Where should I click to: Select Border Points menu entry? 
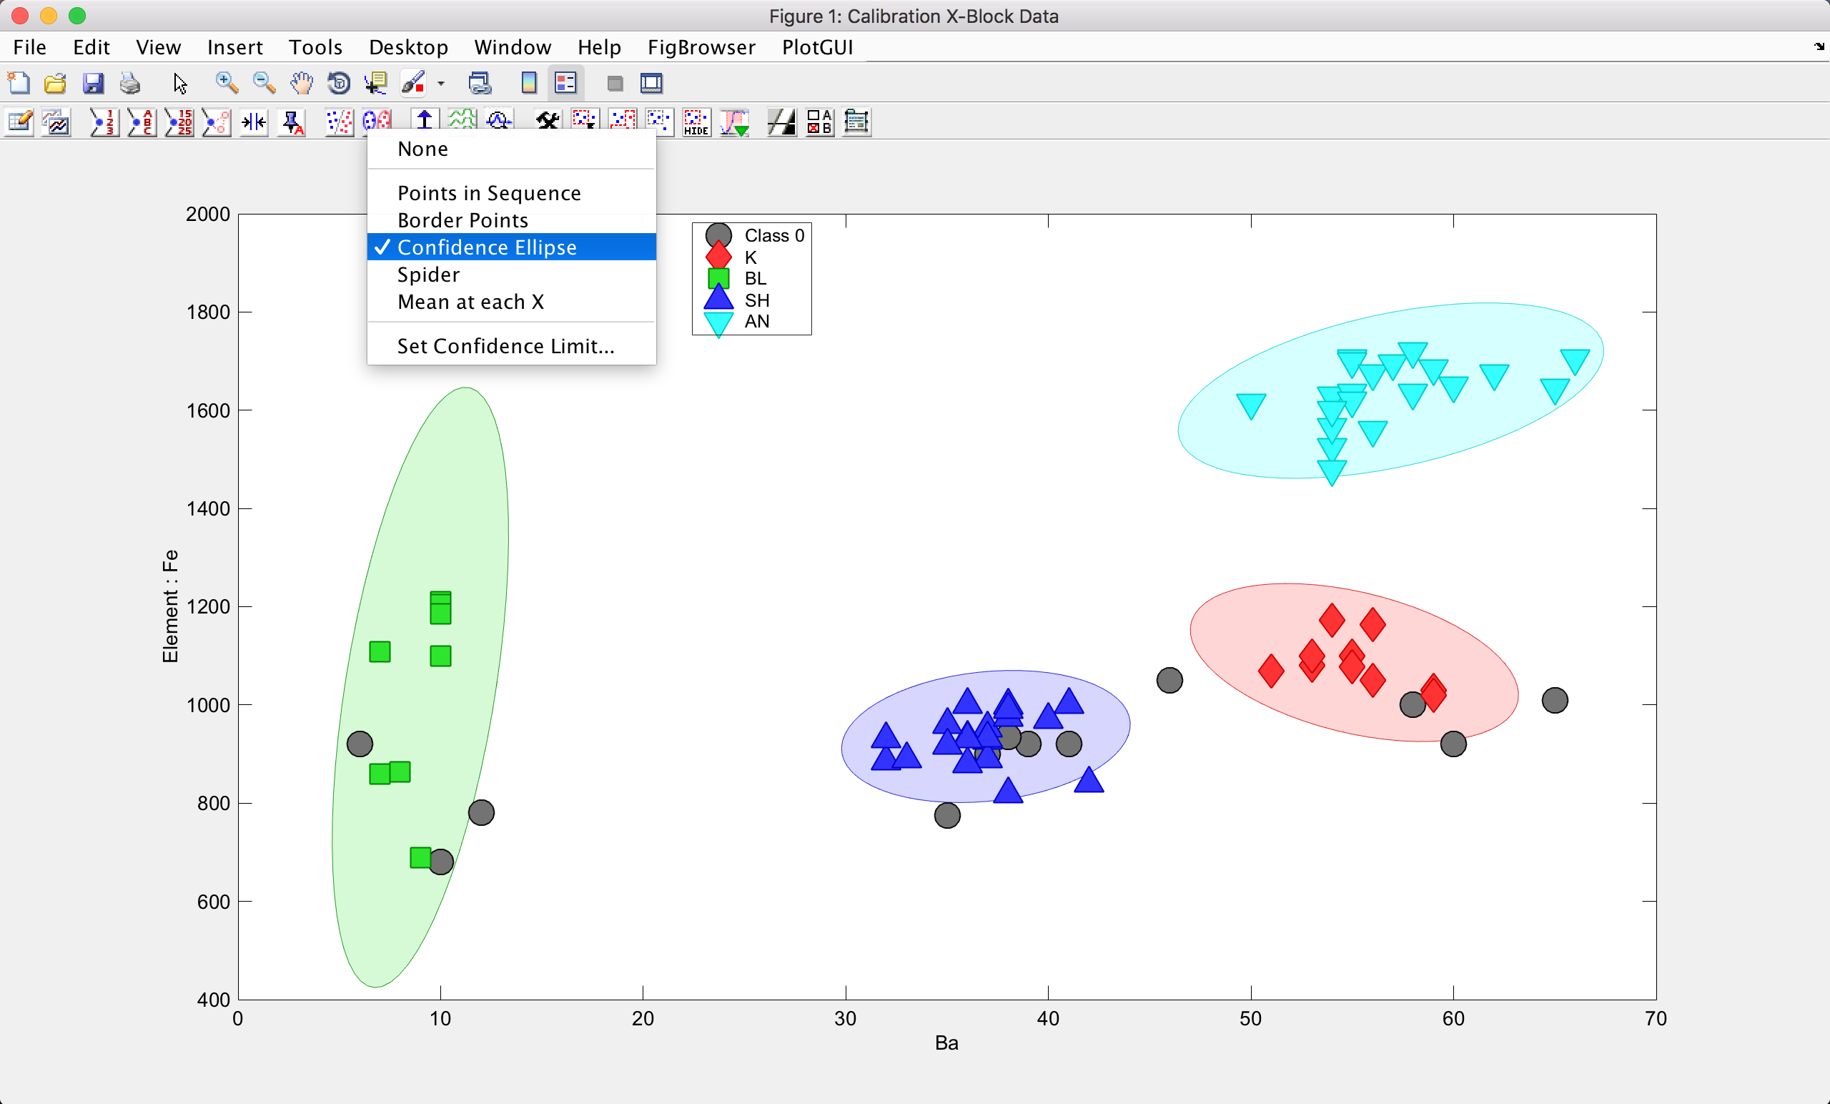pyautogui.click(x=463, y=221)
